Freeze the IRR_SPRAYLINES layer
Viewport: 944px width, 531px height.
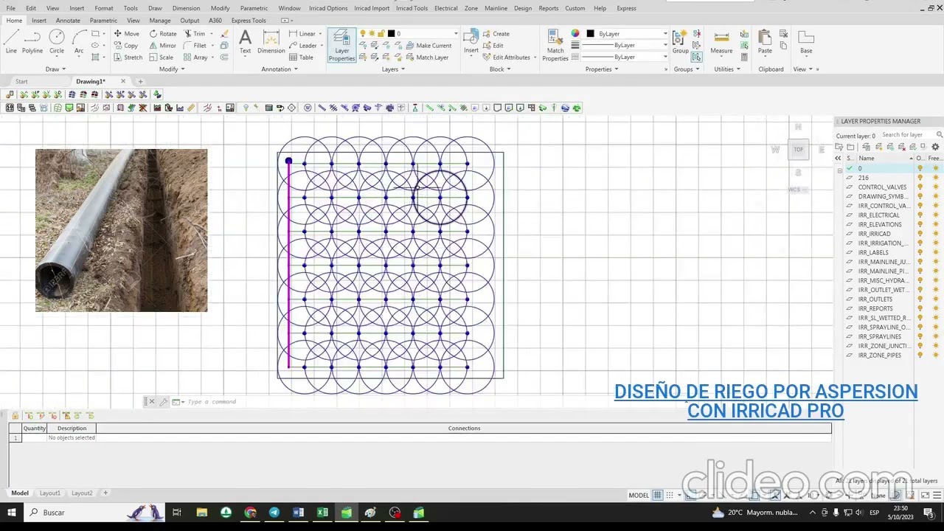tap(936, 336)
